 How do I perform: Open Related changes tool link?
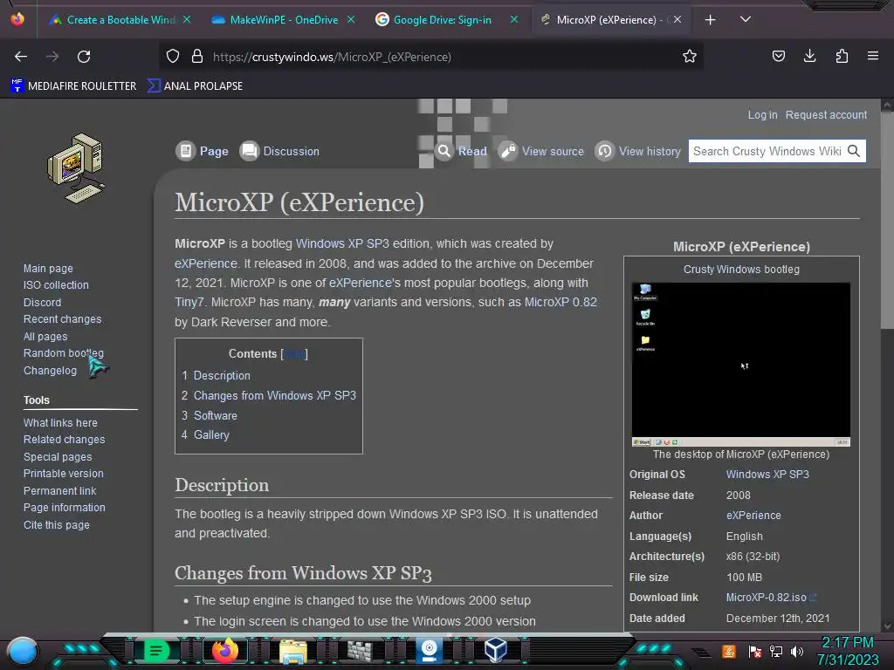tap(64, 440)
